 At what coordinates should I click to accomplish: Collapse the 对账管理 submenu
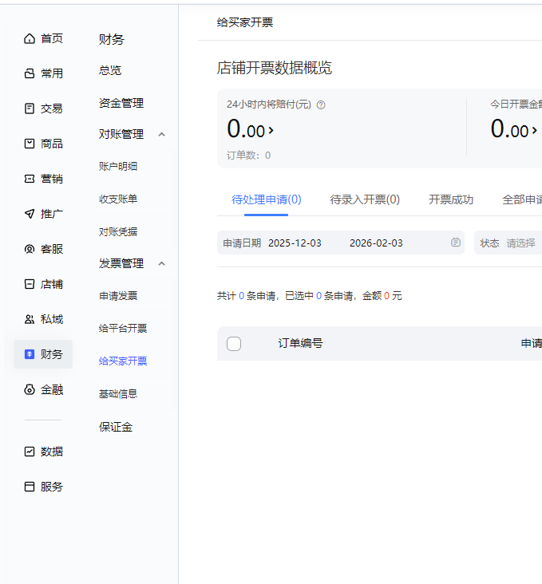pos(161,134)
